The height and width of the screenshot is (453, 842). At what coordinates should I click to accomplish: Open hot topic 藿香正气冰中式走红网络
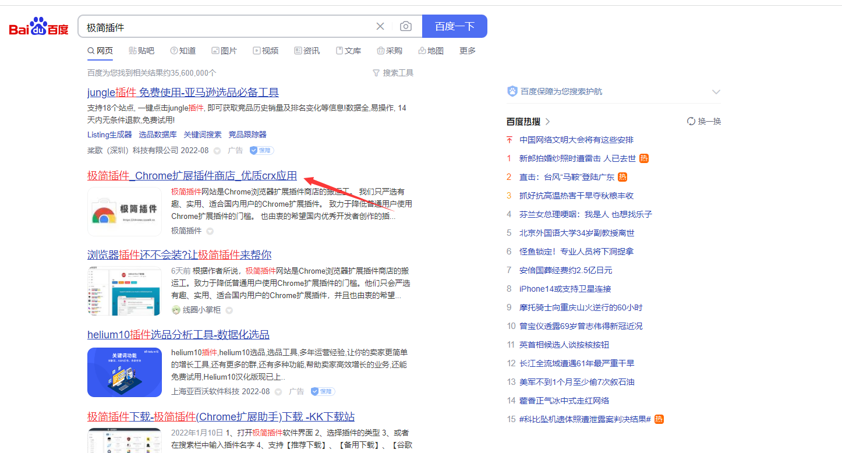[564, 401]
